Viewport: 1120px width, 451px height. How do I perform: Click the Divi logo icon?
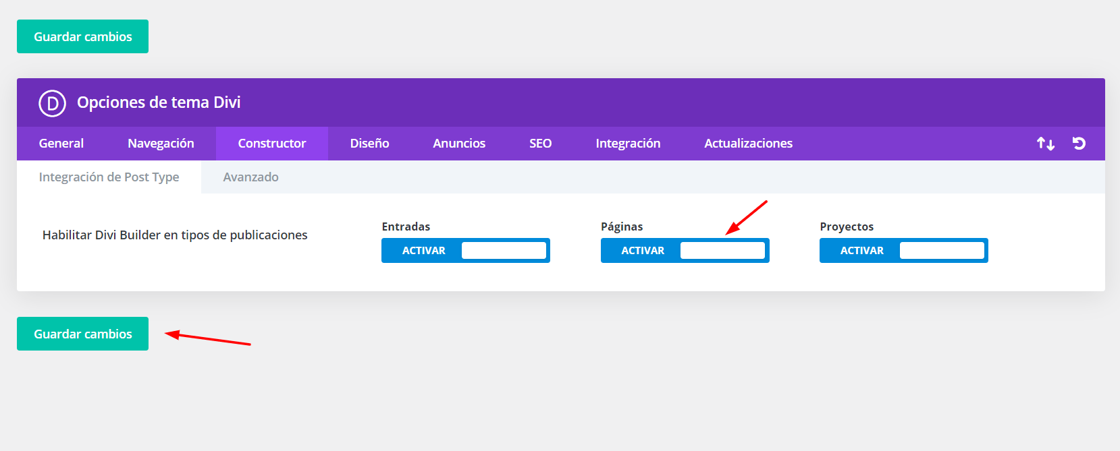click(x=52, y=103)
